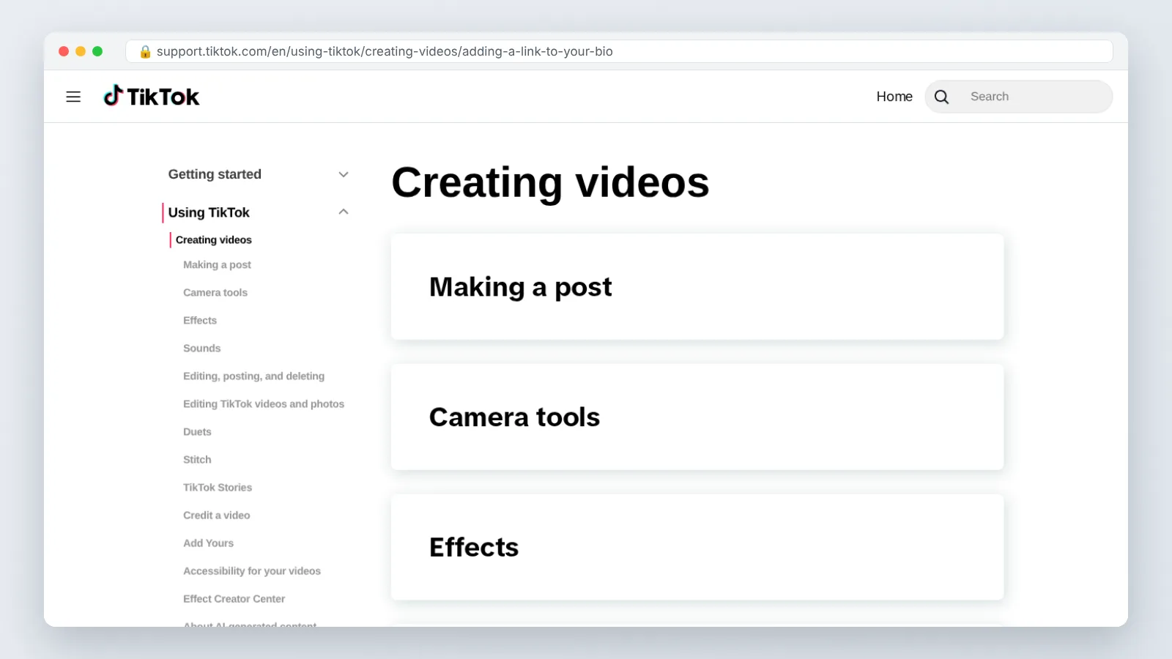Image resolution: width=1172 pixels, height=659 pixels.
Task: Select Creating videos in the sidebar
Action: (213, 239)
